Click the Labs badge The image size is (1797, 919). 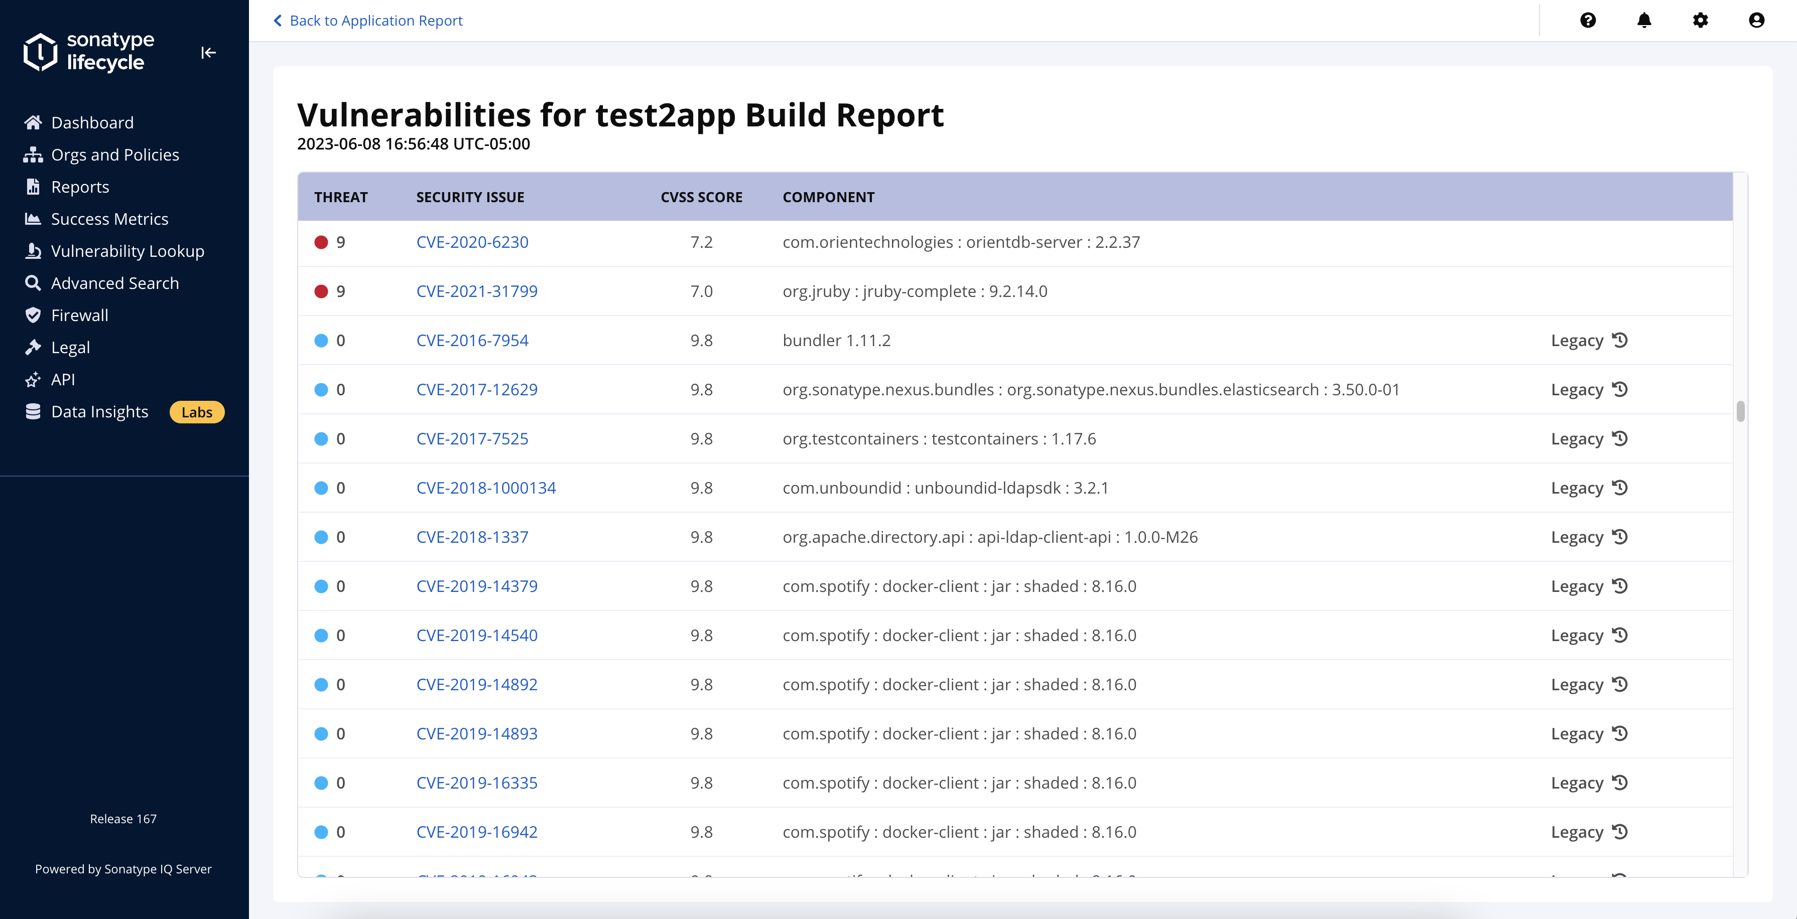coord(197,412)
